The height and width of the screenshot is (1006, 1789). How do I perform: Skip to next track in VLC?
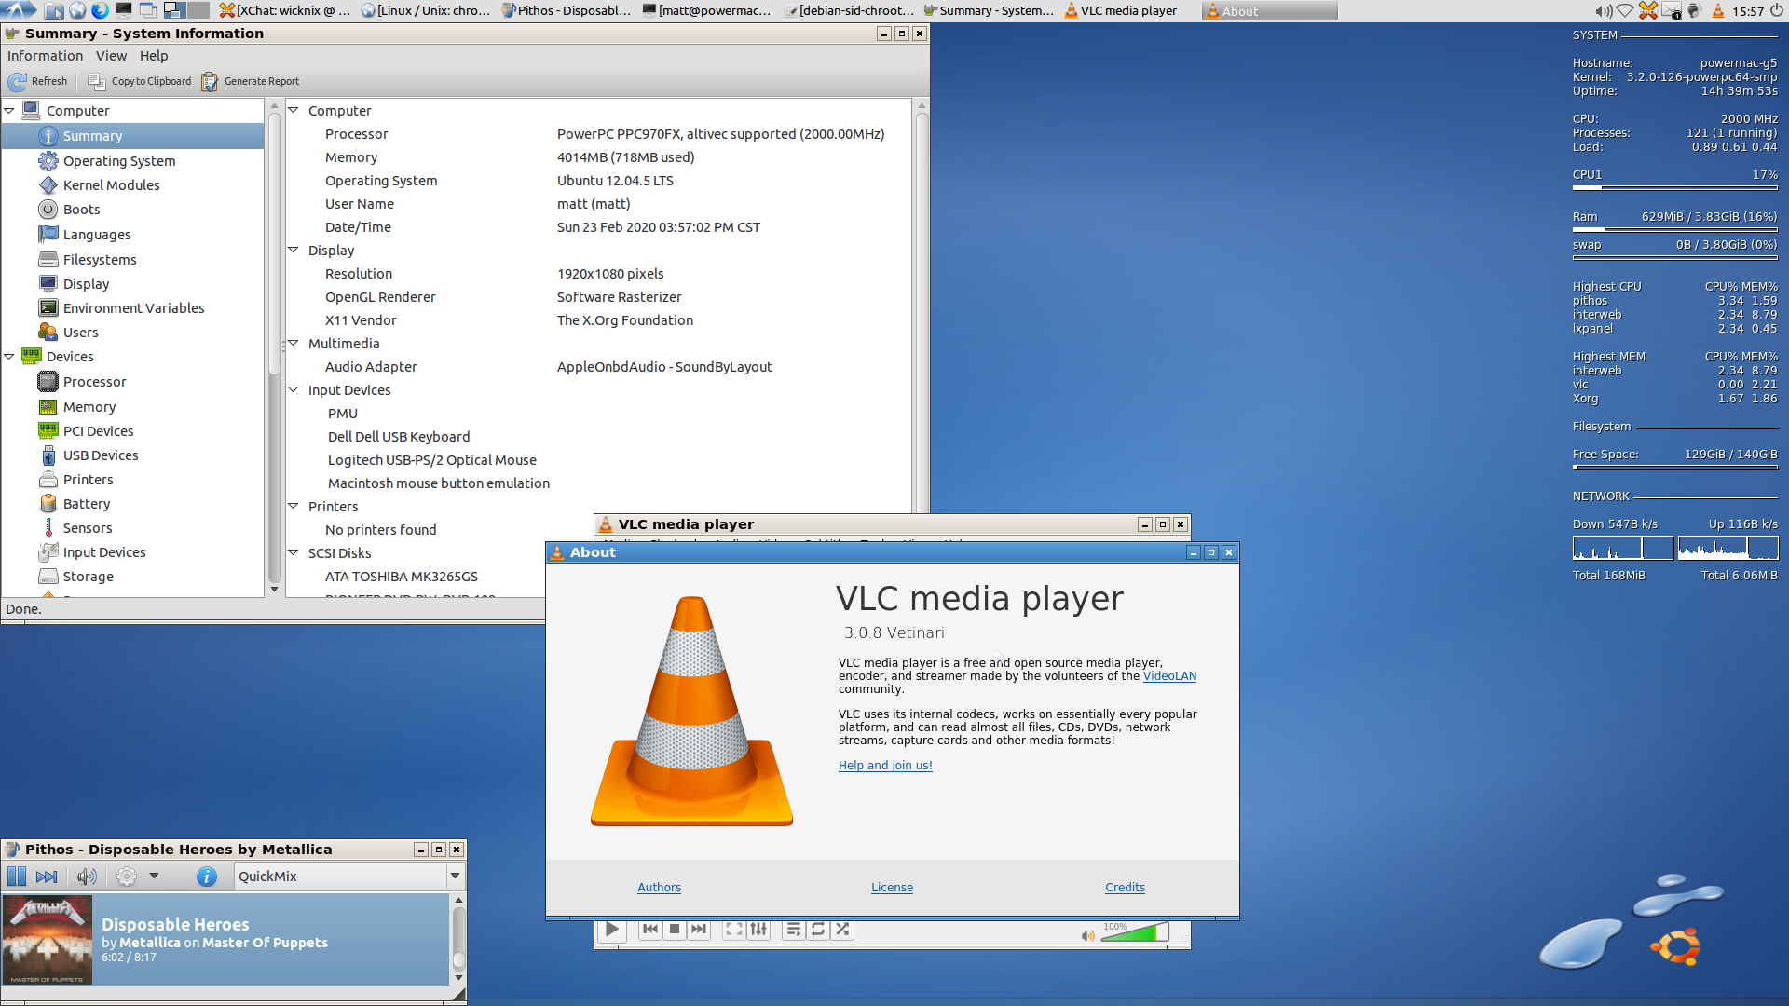[699, 929]
